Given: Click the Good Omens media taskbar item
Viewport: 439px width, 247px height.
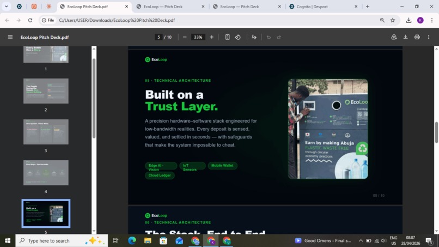Looking at the screenshot, I should pos(323,240).
